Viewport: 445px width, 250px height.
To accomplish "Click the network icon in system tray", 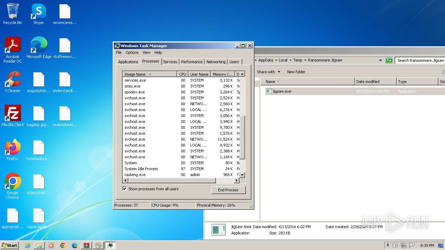I will coord(404,245).
